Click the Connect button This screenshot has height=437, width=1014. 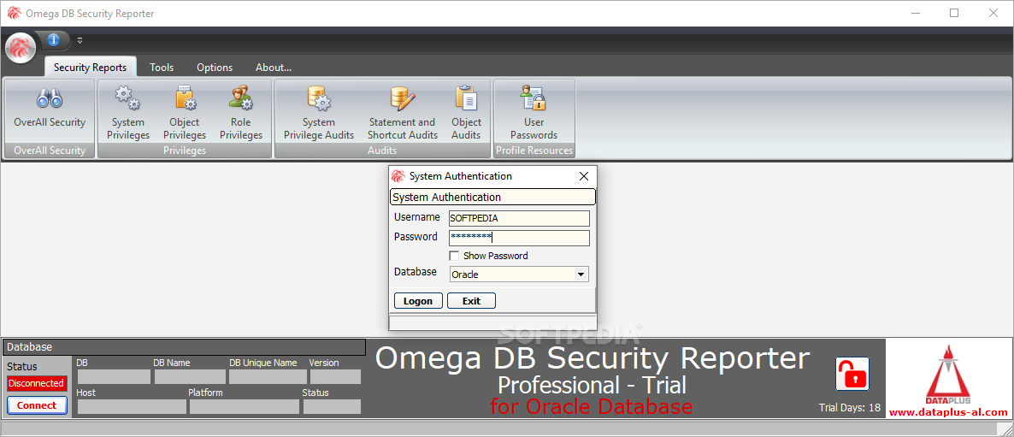[x=37, y=405]
